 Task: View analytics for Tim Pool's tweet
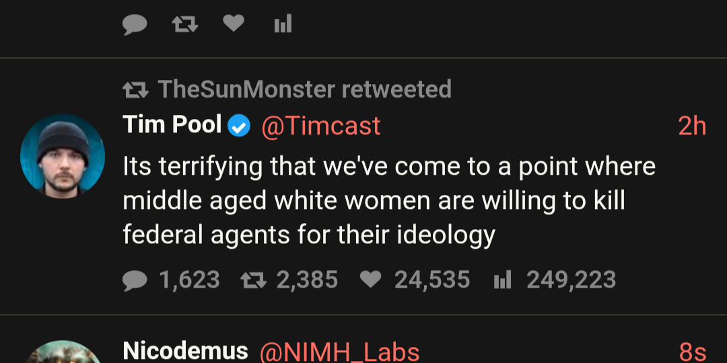pos(503,280)
